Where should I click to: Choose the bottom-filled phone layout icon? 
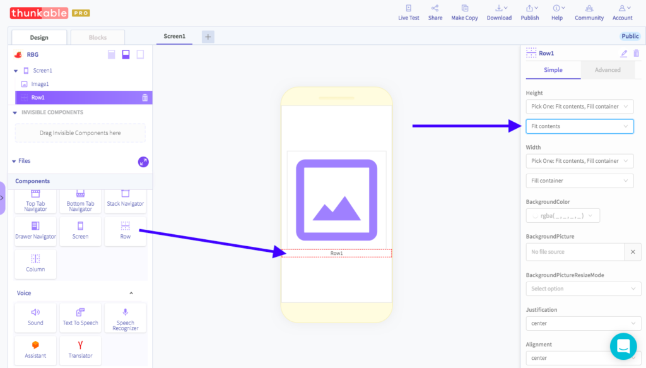(126, 54)
